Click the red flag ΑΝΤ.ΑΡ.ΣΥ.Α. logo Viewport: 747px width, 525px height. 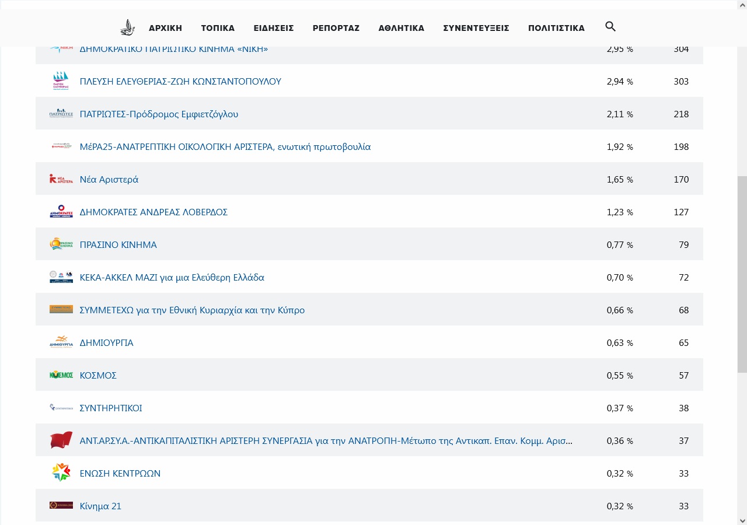[61, 440]
